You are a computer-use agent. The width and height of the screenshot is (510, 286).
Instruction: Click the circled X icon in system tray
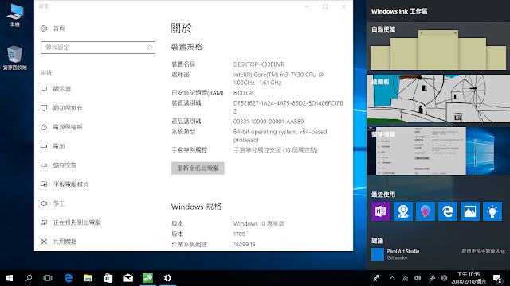coord(445,278)
